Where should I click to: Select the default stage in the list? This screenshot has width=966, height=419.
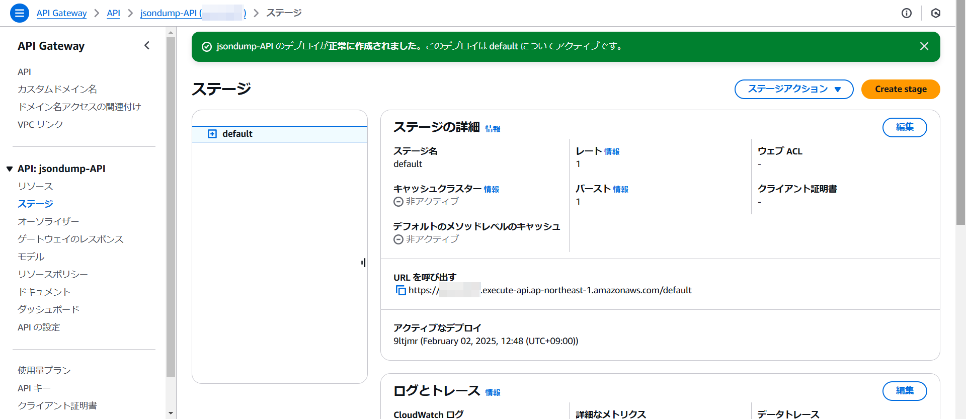[x=237, y=134]
